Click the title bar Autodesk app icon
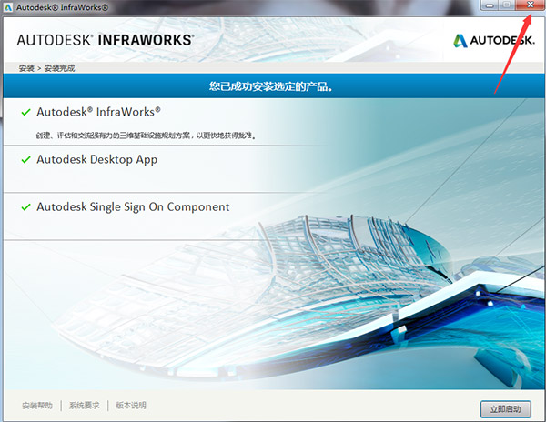546x422 pixels. [x=8, y=7]
